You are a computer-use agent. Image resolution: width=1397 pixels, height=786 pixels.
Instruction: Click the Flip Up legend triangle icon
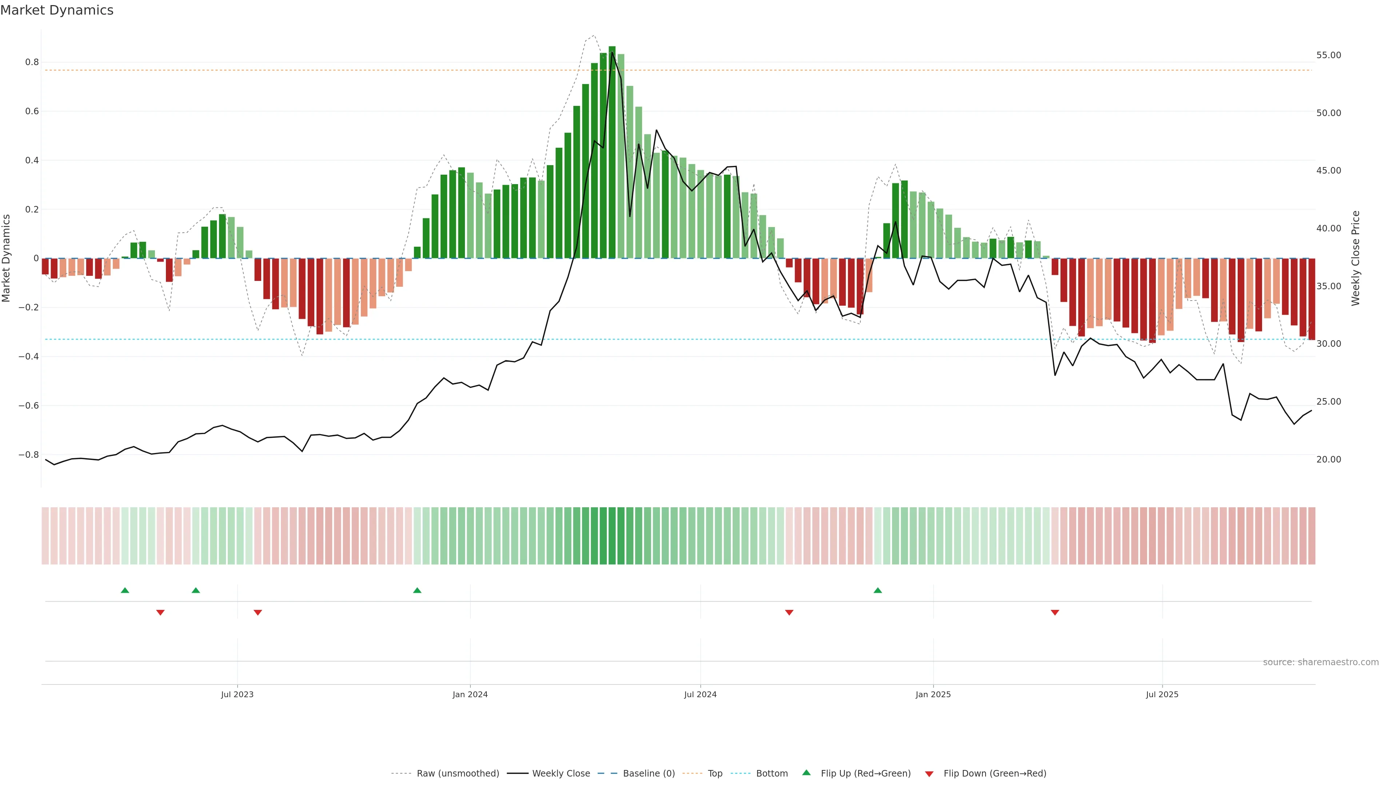coord(806,773)
